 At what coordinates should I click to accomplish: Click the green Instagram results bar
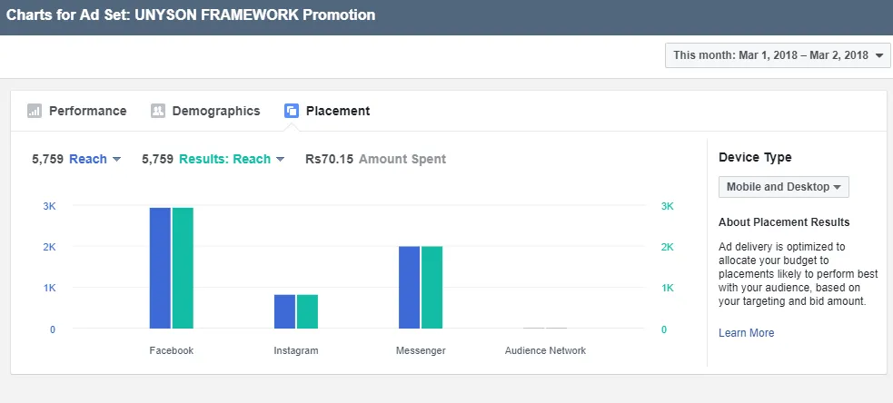[308, 311]
